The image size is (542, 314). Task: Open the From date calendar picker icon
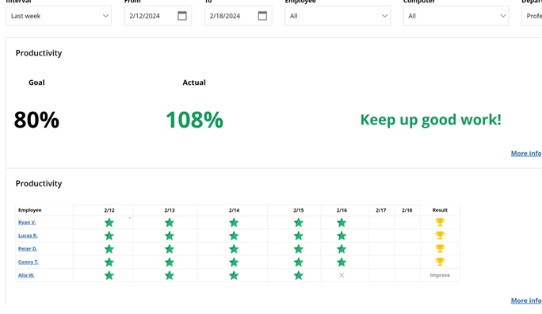[x=182, y=16]
